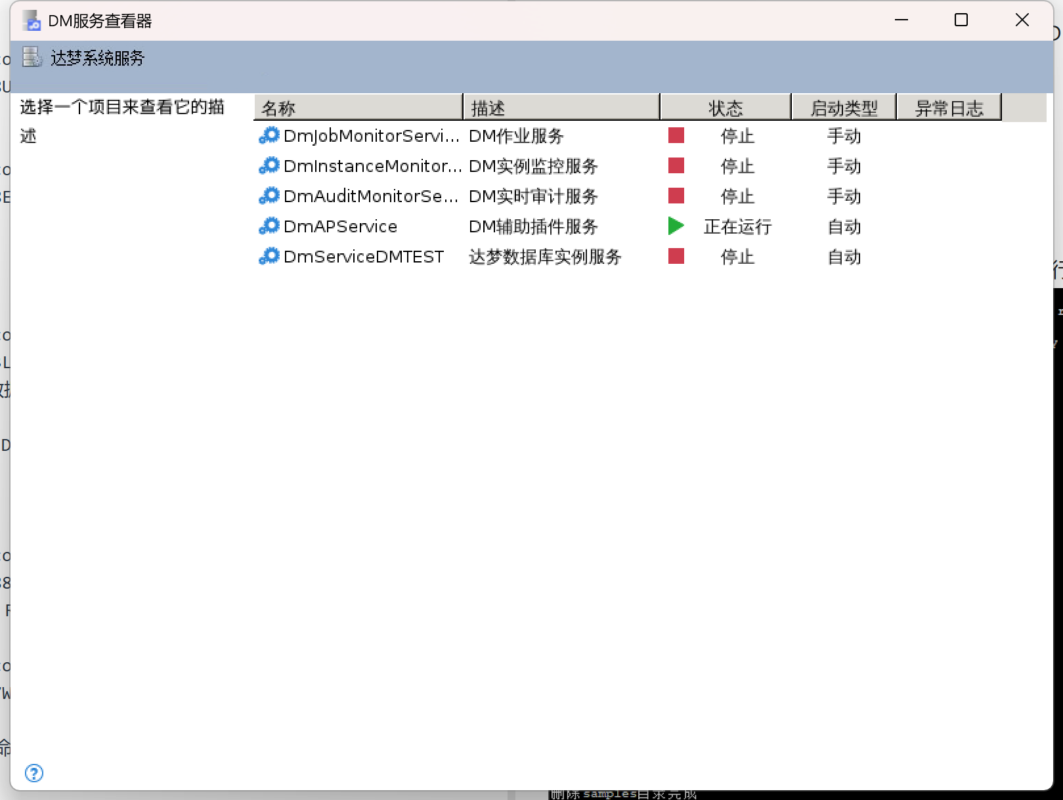
Task: Click the red stopped icon for DmInstanceMonitor
Action: click(676, 165)
